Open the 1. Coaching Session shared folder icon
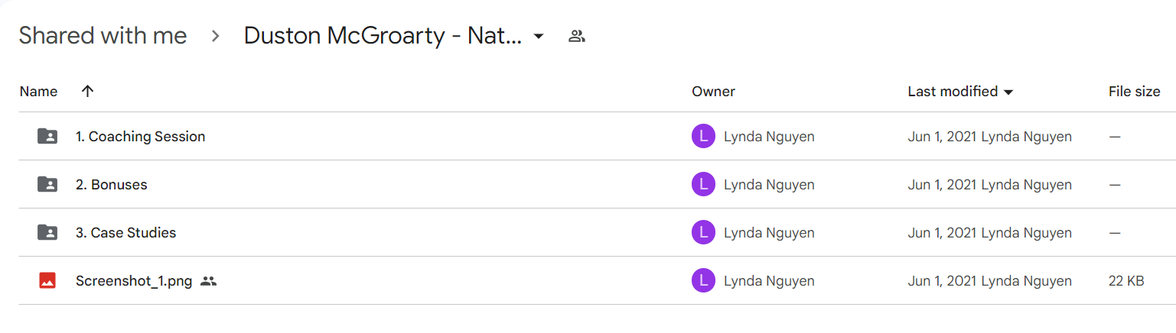1176x333 pixels. point(47,137)
